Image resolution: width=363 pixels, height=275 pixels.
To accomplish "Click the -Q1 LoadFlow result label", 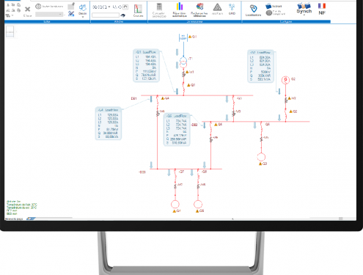I will click(x=146, y=66).
